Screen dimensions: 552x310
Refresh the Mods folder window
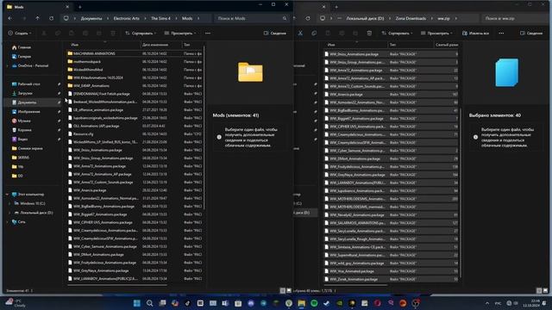pyautogui.click(x=52, y=18)
